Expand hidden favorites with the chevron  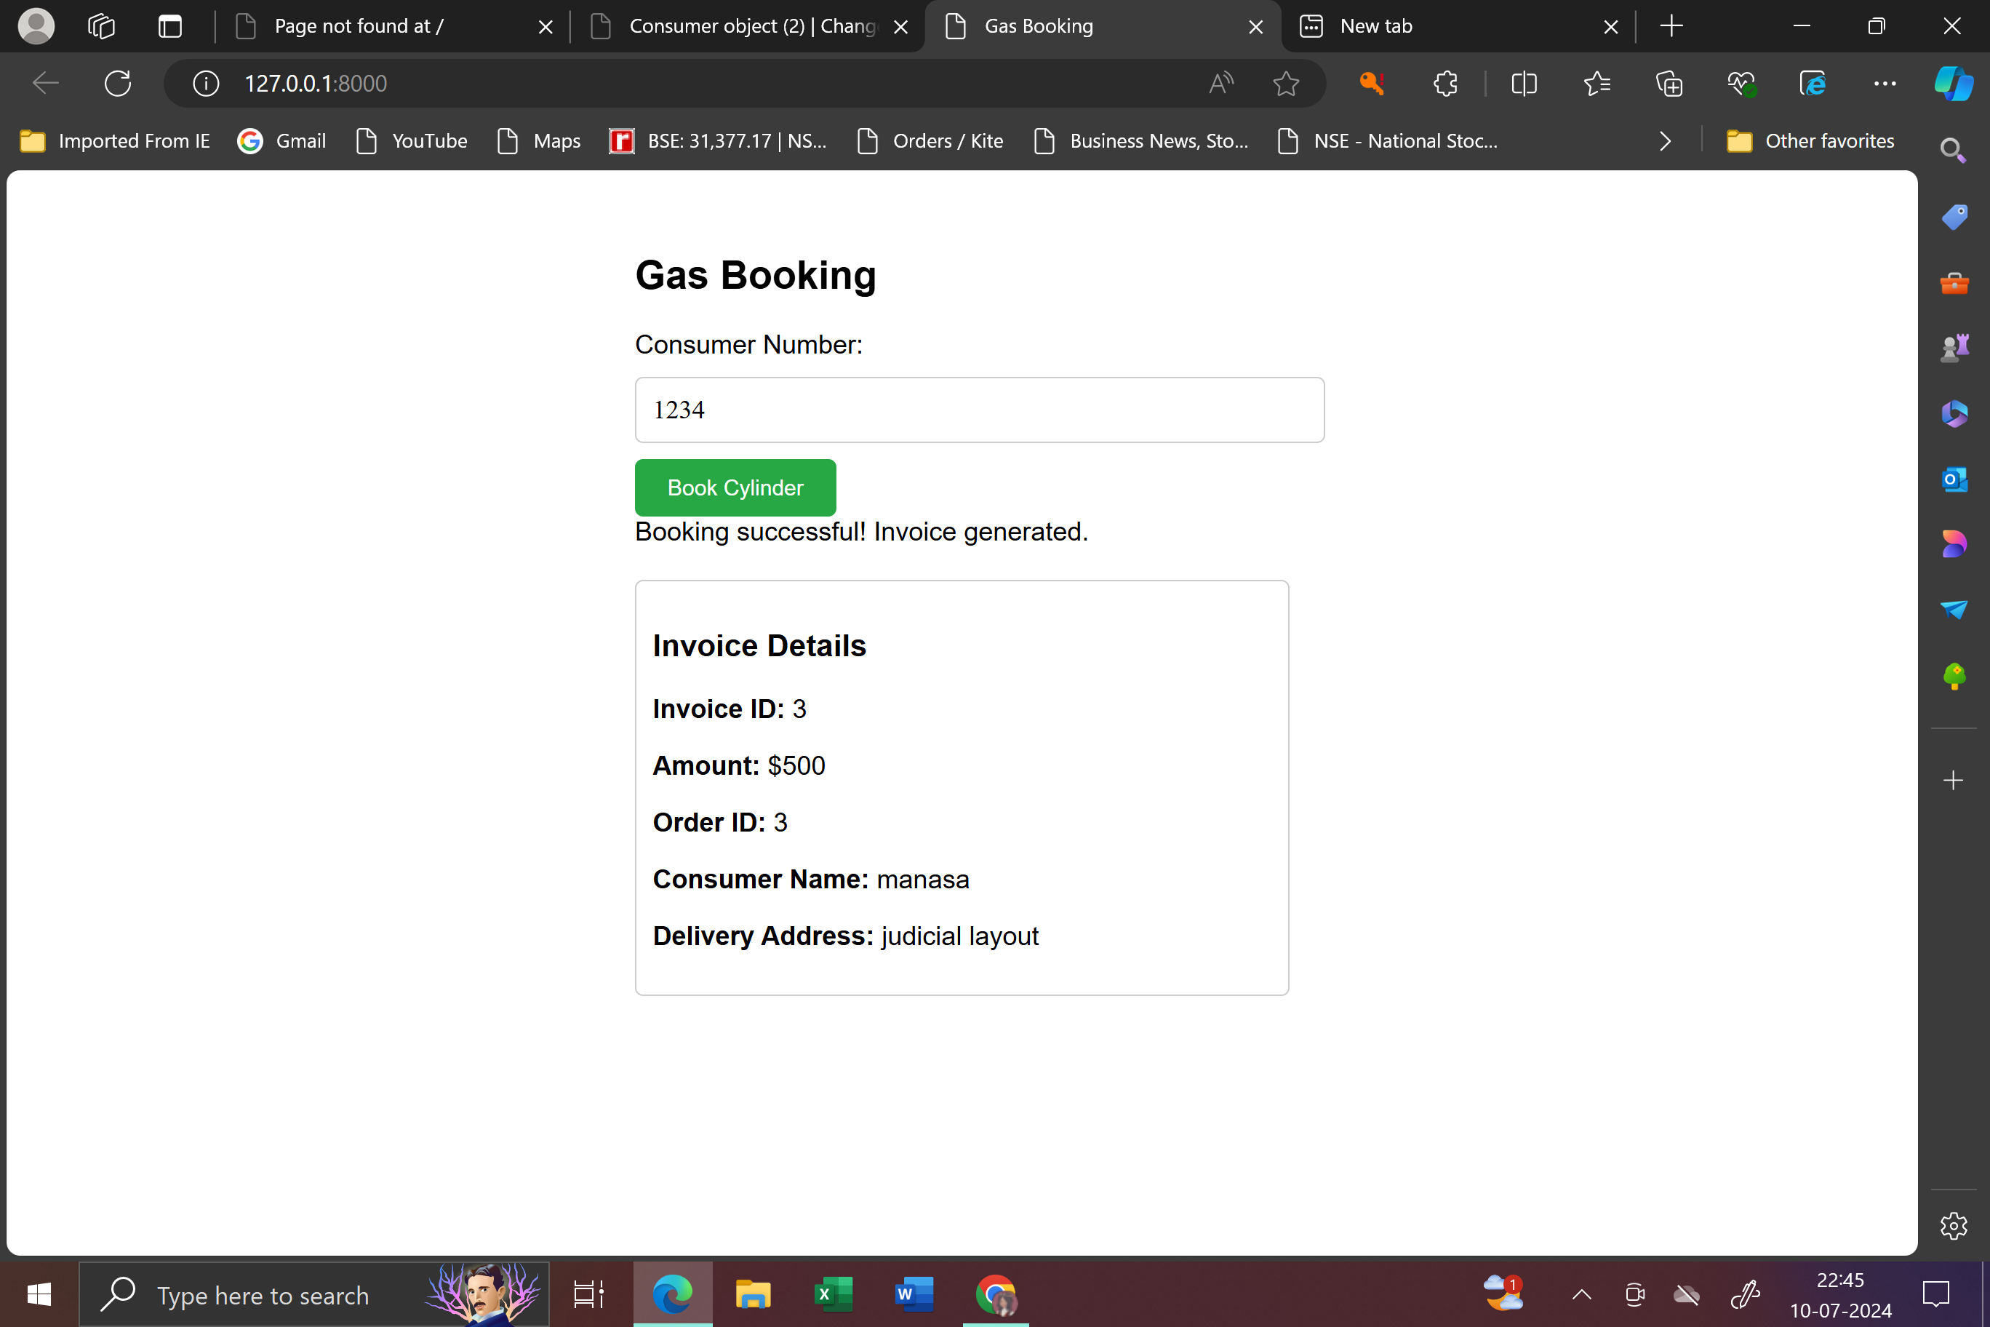click(x=1664, y=140)
